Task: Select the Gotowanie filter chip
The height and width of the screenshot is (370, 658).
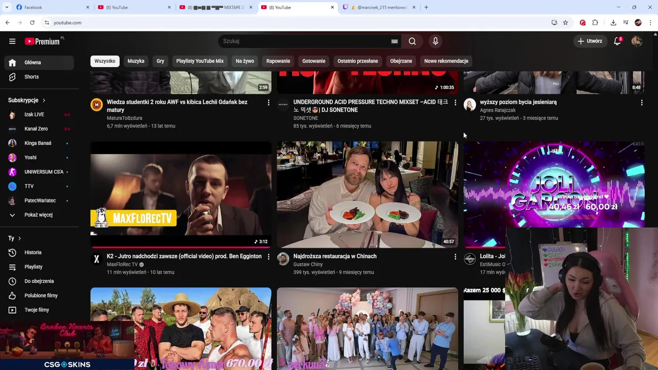Action: 314,61
